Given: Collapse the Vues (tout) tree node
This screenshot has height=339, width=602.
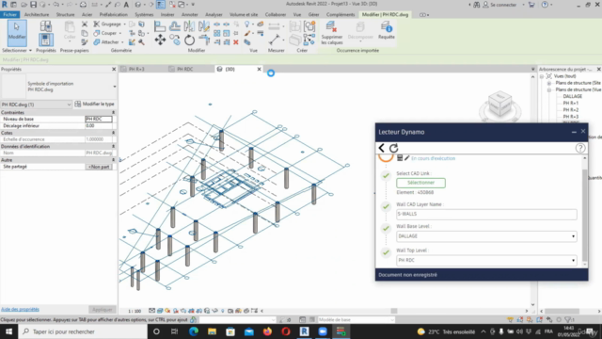Looking at the screenshot, I should coord(542,76).
